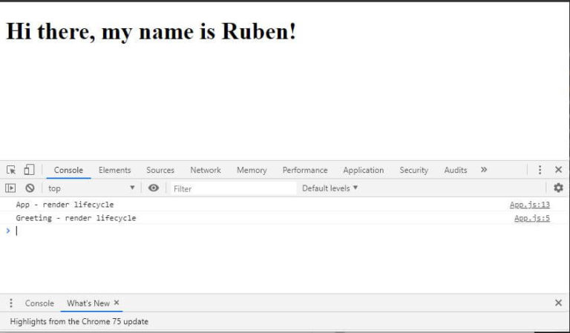Expand the top JavaScript context dropdown
Screen dimensions: 570x333
(x=91, y=188)
